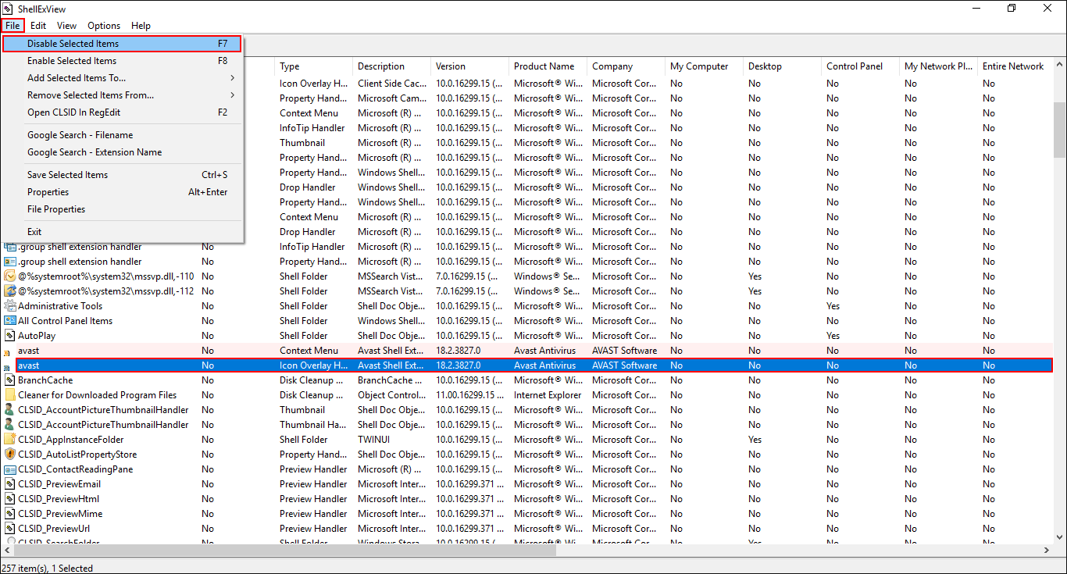Click Exit in the File menu
The width and height of the screenshot is (1067, 574).
point(122,232)
